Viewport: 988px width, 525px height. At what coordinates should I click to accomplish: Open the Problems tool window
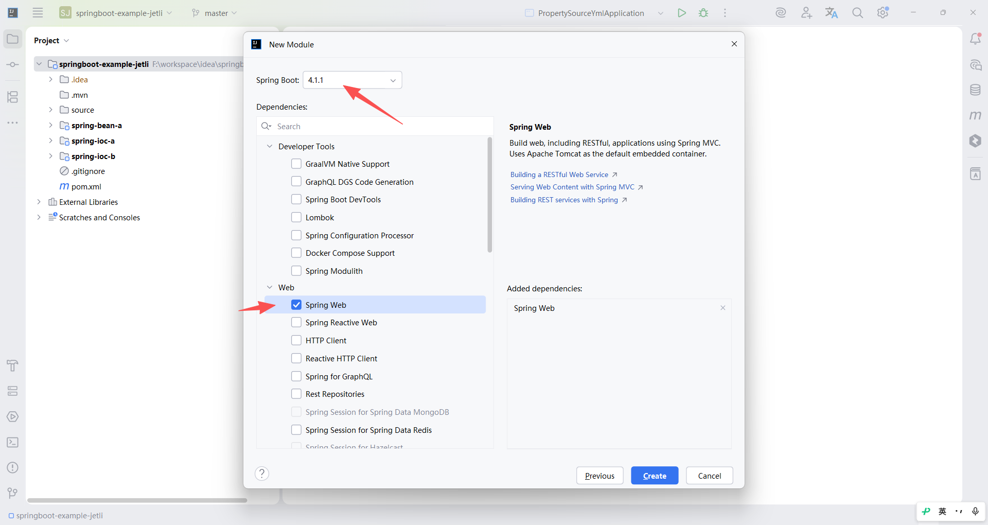[13, 467]
